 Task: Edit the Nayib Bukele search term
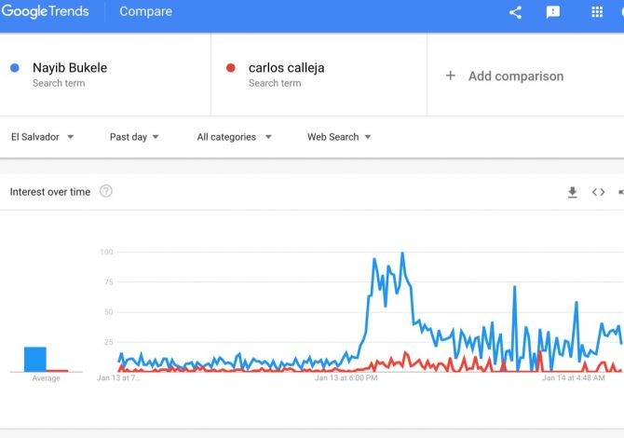tap(70, 68)
